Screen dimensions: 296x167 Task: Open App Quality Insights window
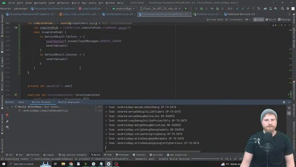73,155
